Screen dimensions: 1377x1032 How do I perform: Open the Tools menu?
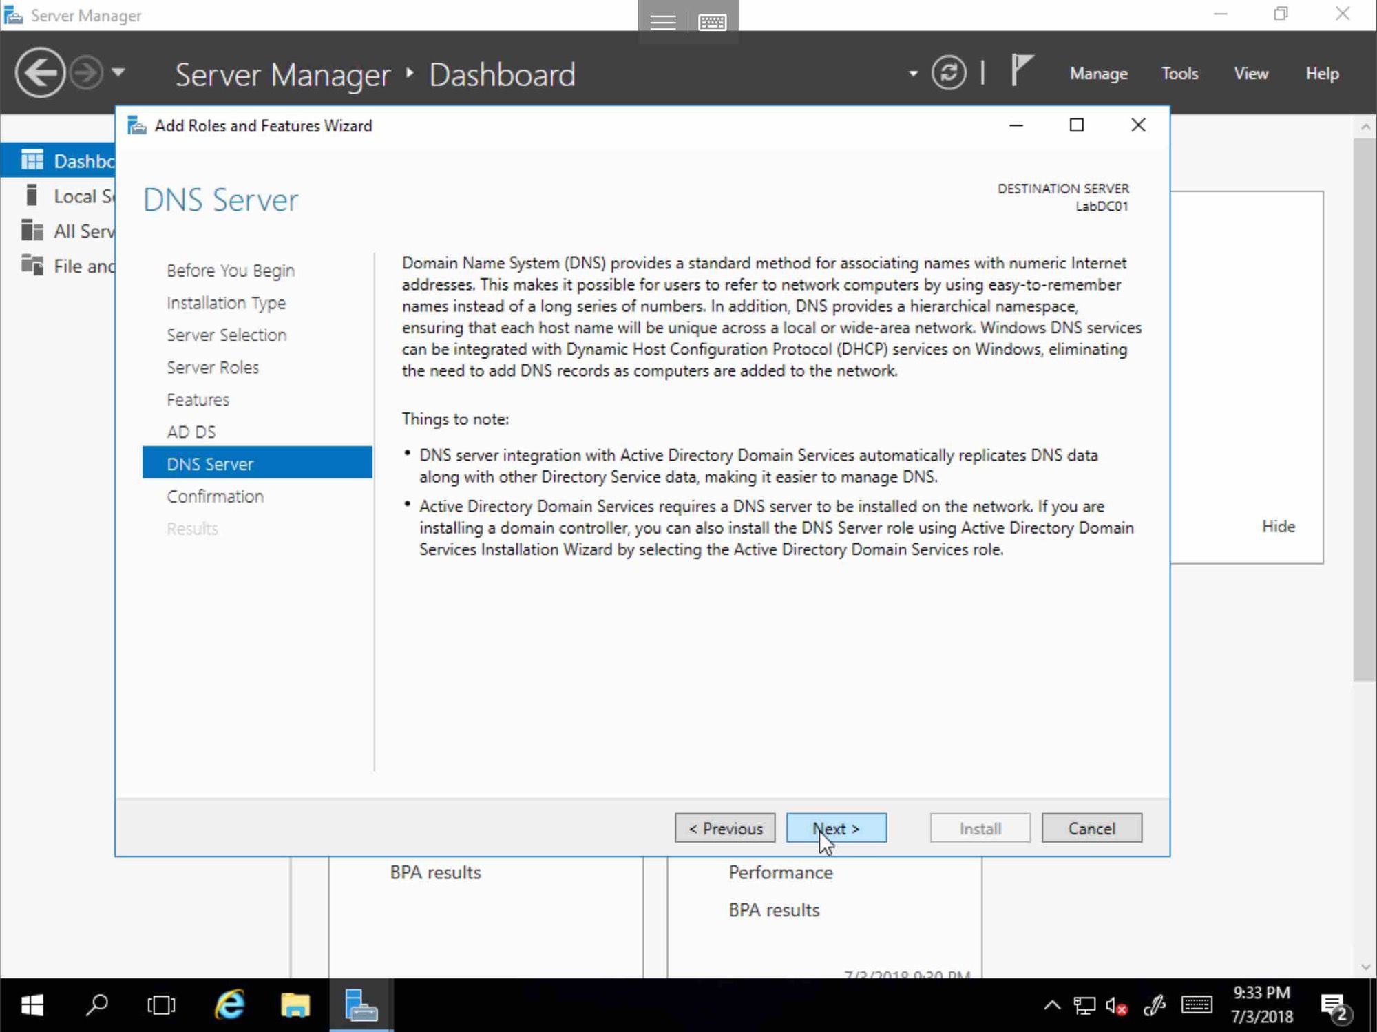pyautogui.click(x=1179, y=74)
